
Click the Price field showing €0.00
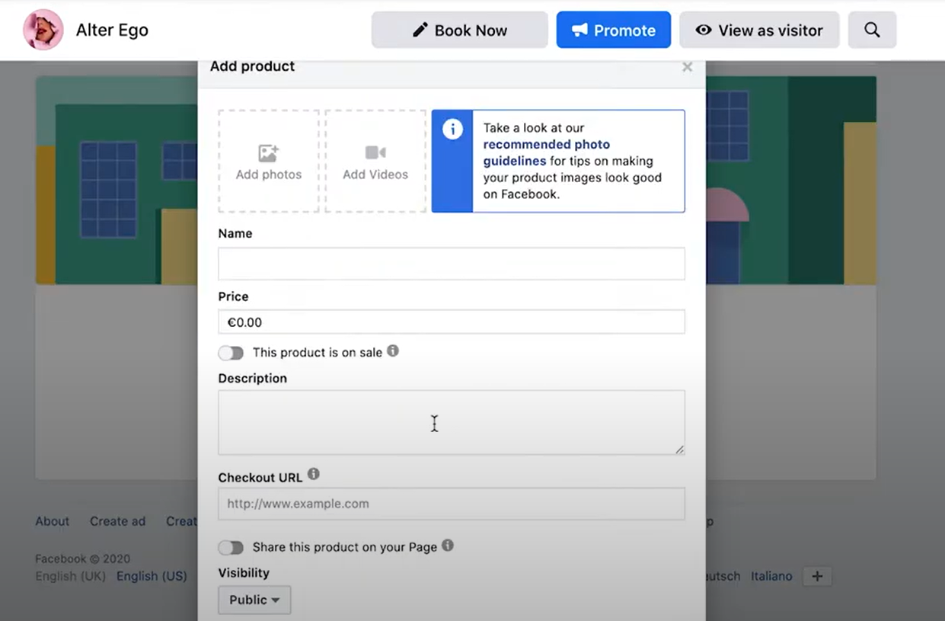tap(451, 322)
